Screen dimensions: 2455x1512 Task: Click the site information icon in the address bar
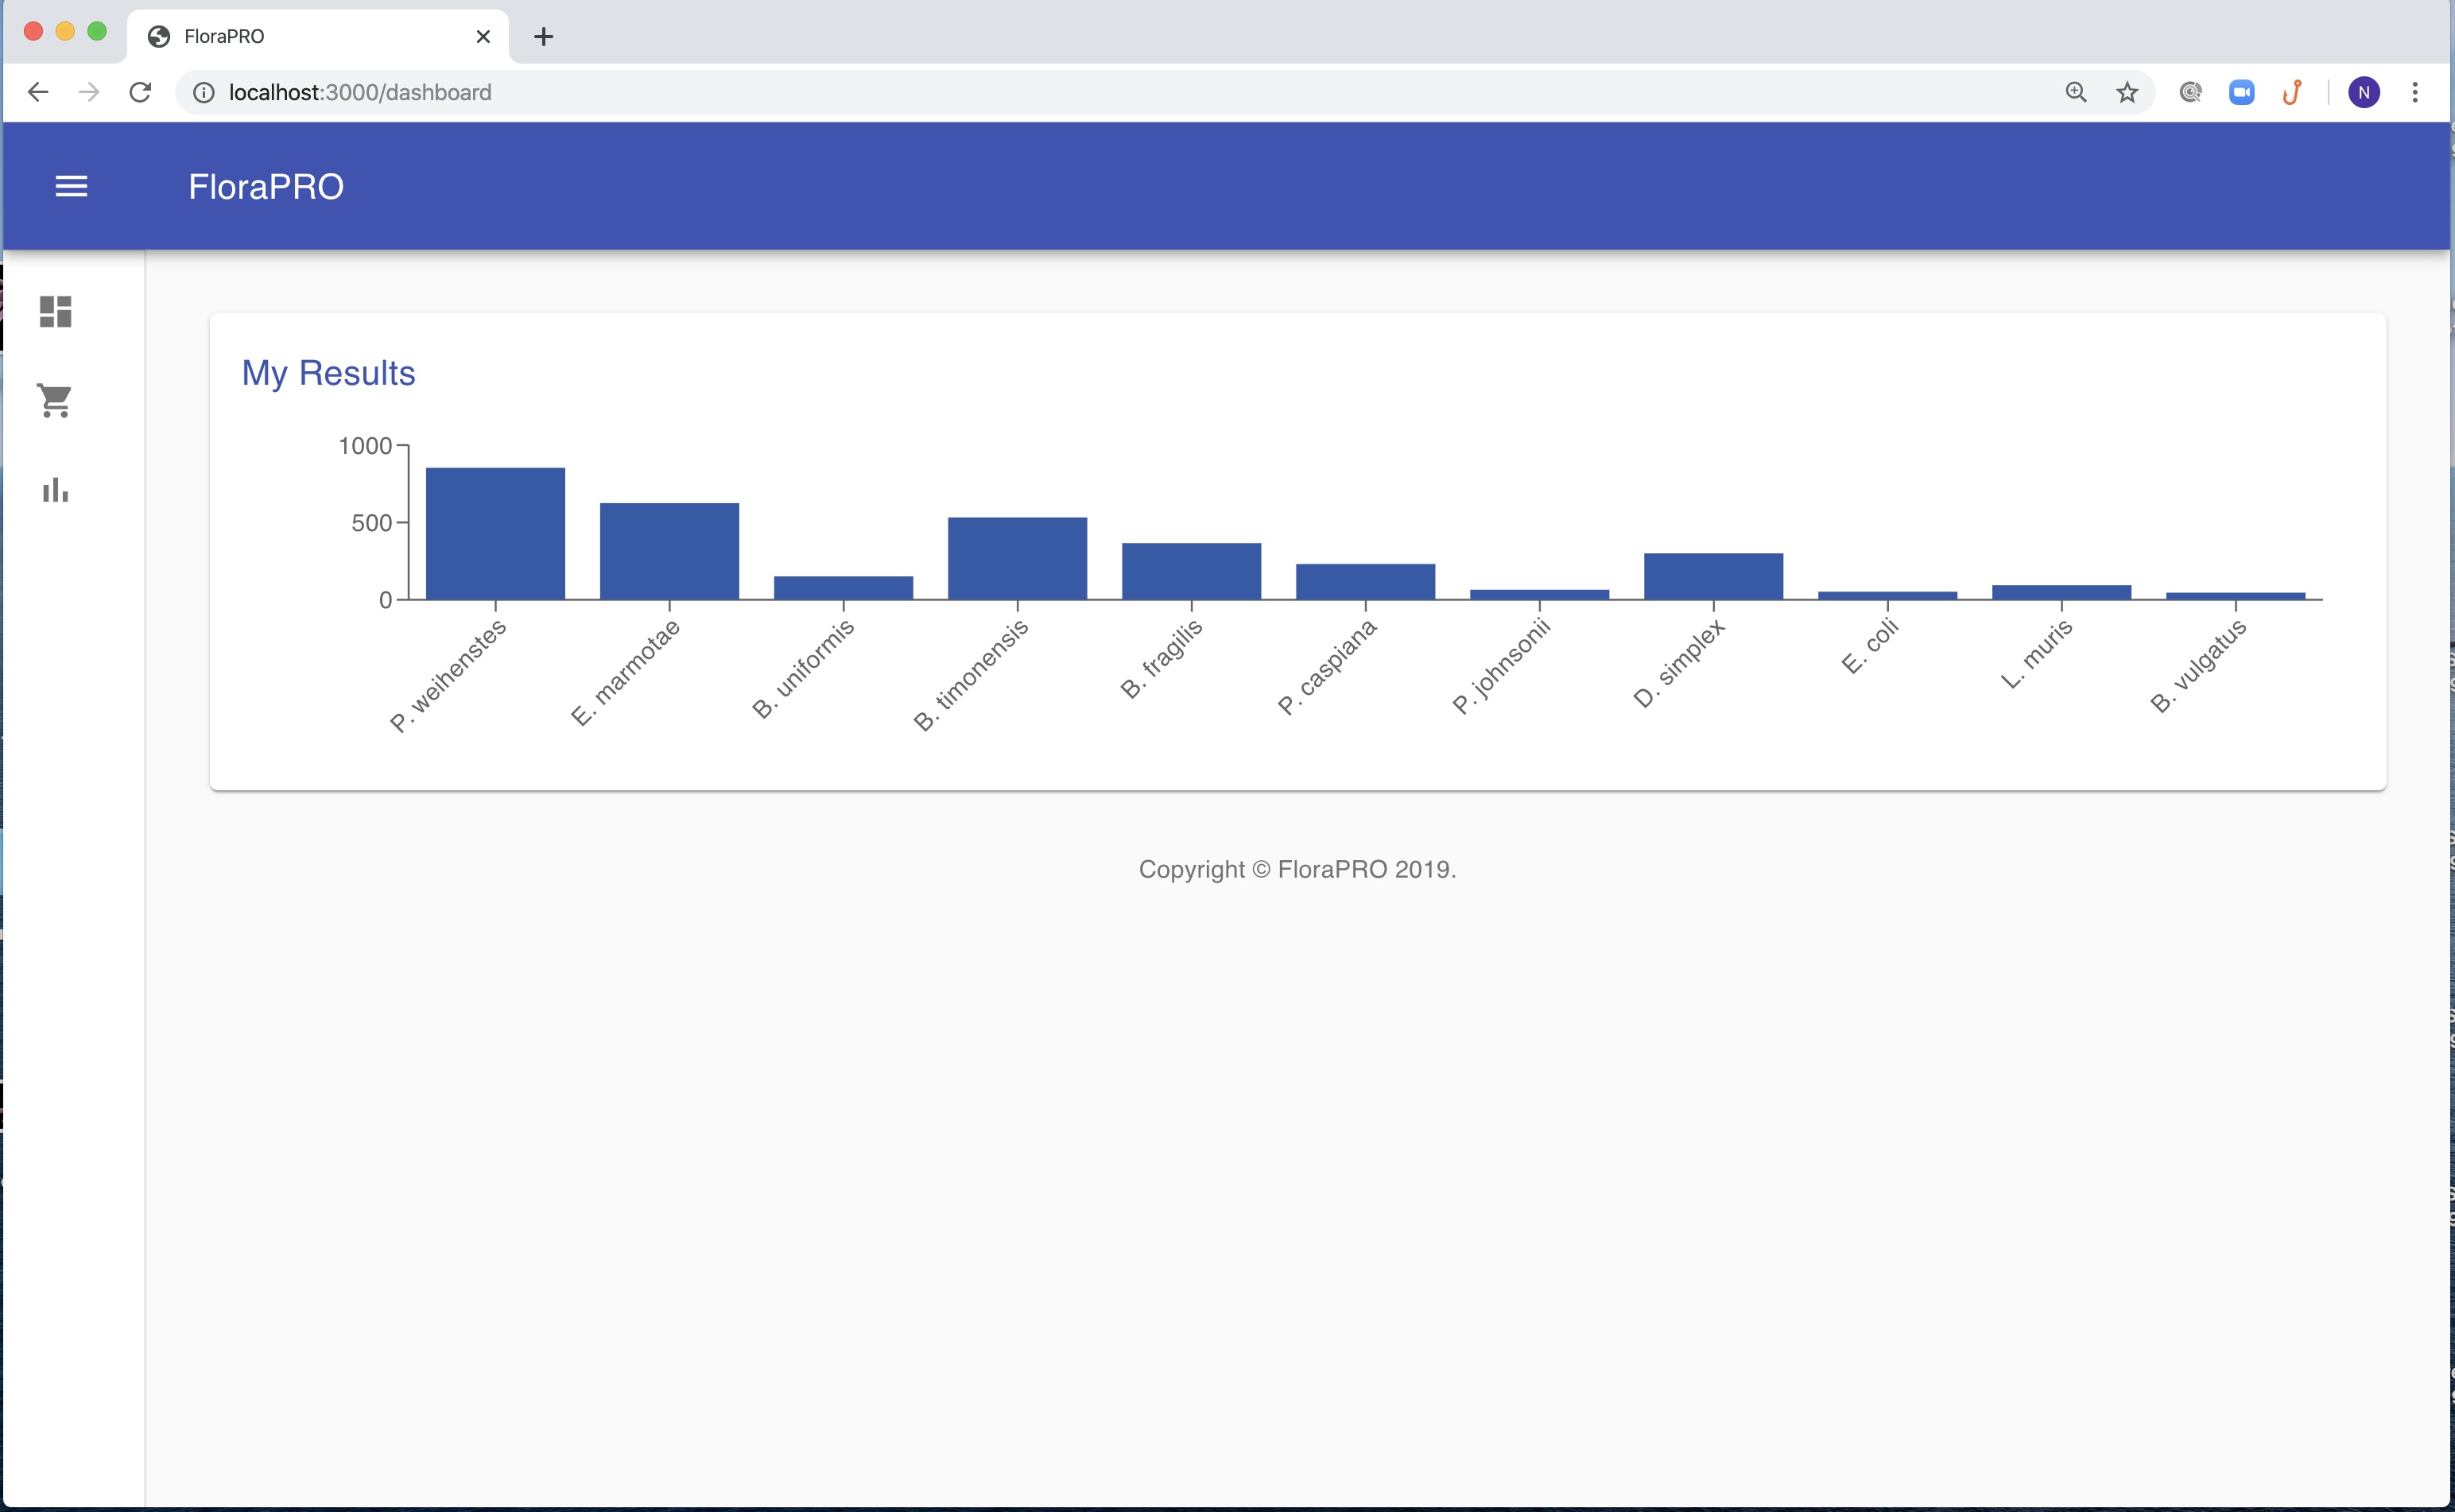(x=203, y=92)
